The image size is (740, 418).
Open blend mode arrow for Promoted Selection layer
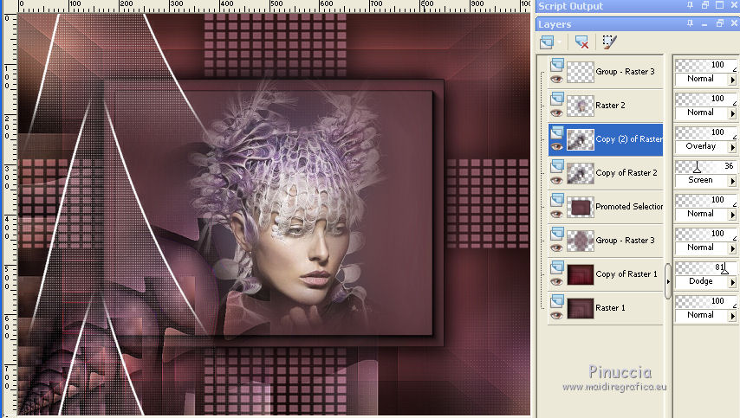(732, 215)
